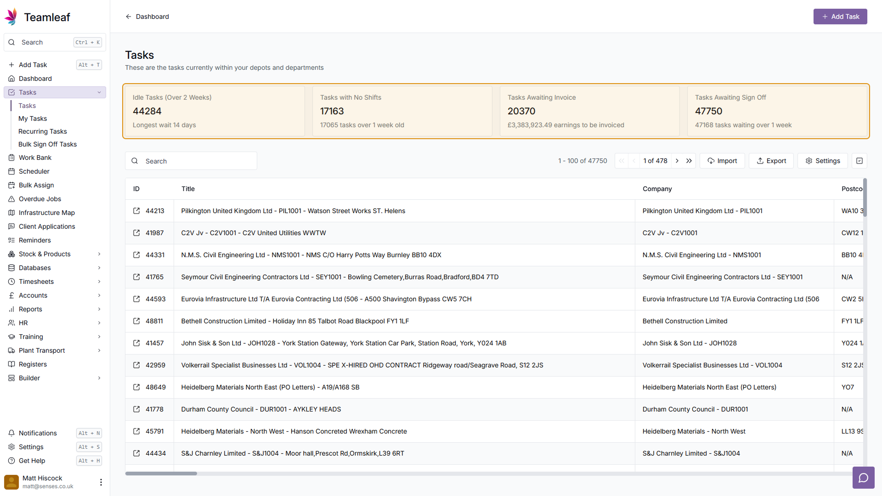This screenshot has height=496, width=882.
Task: Open task 41457 external link icon
Action: click(x=136, y=343)
